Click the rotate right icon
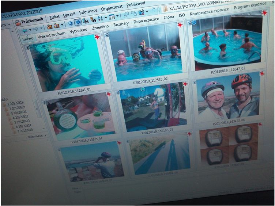The width and height of the screenshot is (275, 206). tap(133, 14)
